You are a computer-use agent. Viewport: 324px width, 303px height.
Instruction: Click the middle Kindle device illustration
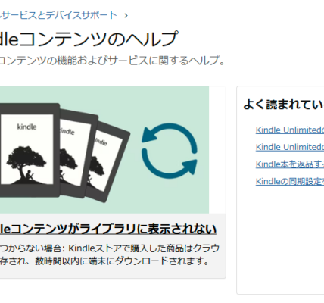coord(77,154)
